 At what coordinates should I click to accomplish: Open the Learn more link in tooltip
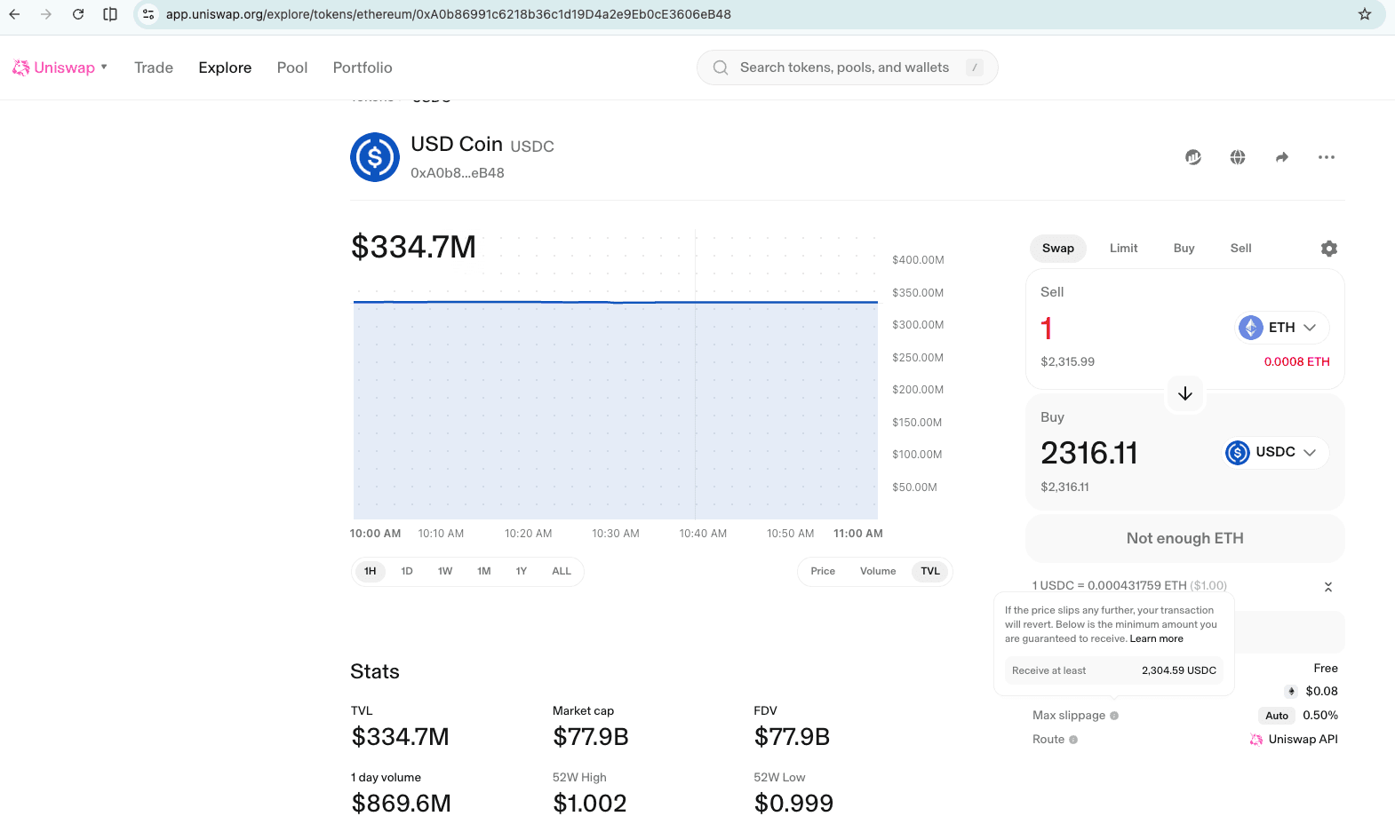[x=1157, y=639]
